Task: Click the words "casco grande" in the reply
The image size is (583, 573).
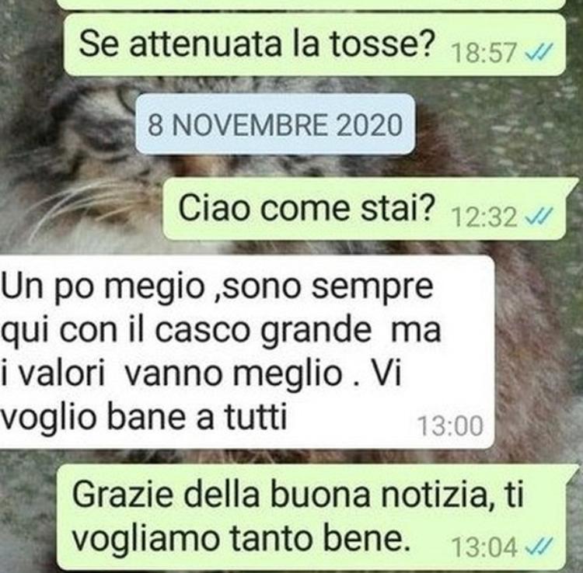Action: tap(263, 331)
